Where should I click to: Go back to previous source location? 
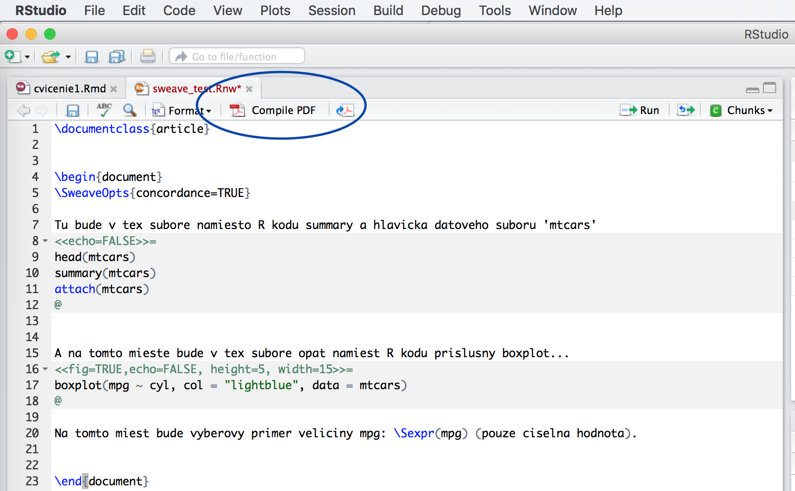(23, 111)
